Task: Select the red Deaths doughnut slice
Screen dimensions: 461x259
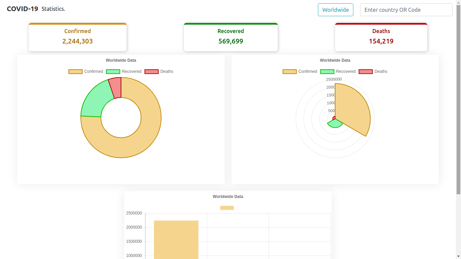Action: point(116,88)
